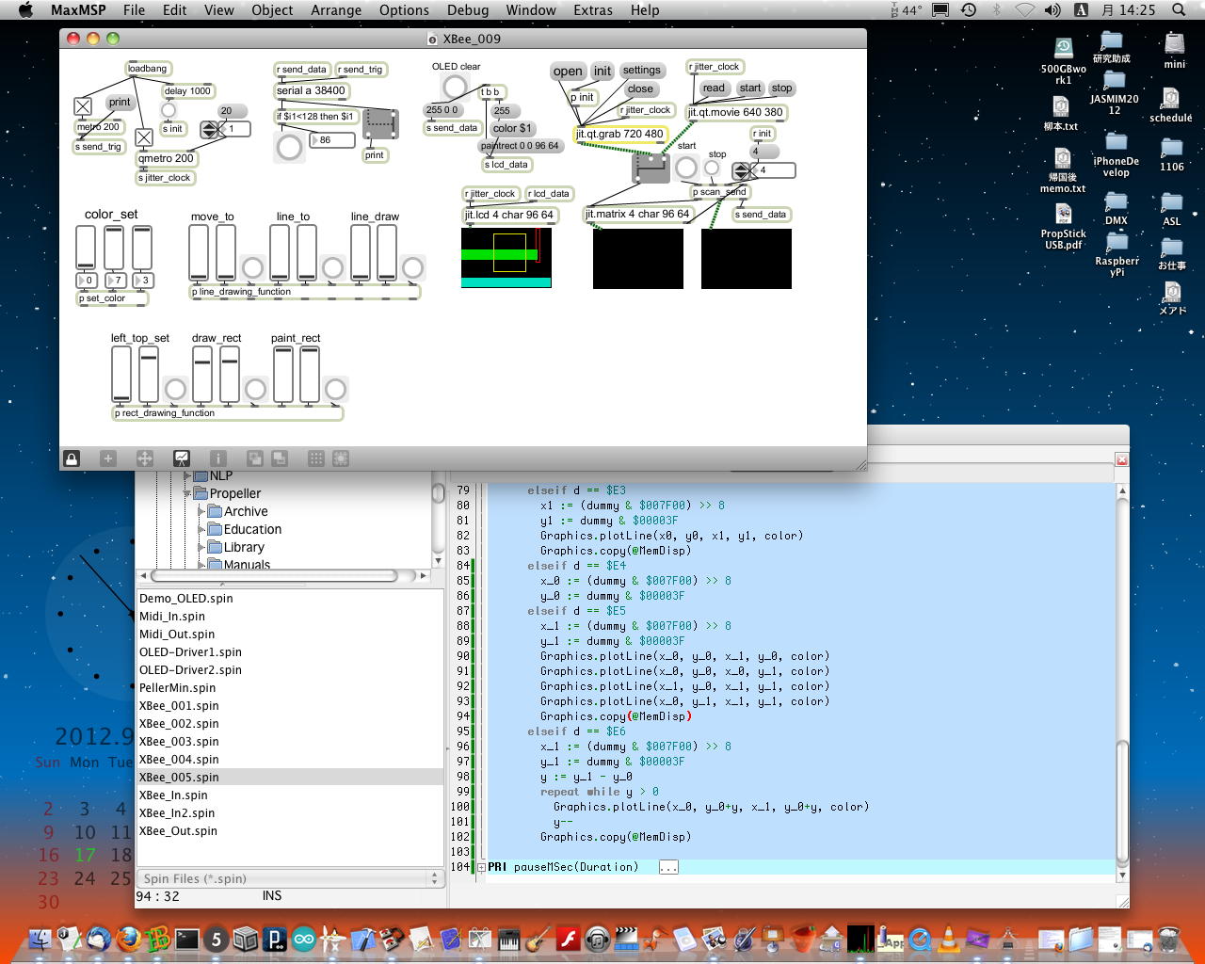
Task: Expand the Archive folder
Action: pos(201,511)
